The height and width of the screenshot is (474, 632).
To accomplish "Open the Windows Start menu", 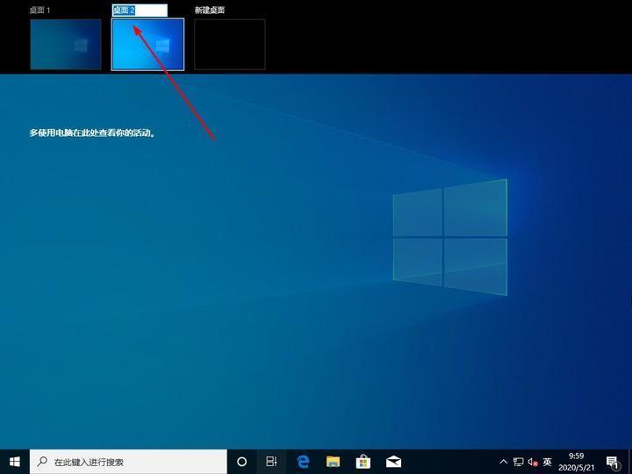I will [15, 461].
